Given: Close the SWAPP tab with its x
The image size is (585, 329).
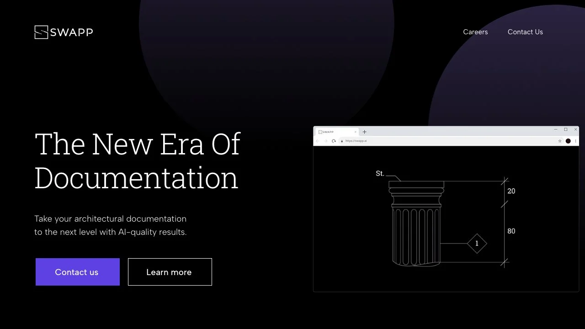Looking at the screenshot, I should [355, 132].
